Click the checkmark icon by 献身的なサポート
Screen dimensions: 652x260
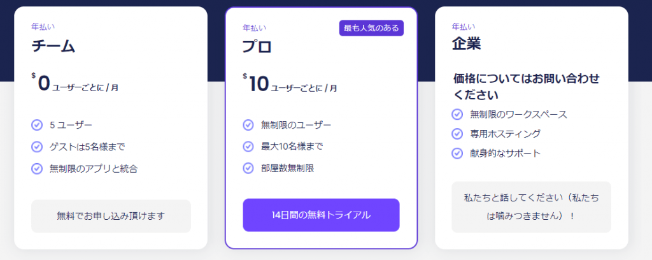tap(457, 154)
